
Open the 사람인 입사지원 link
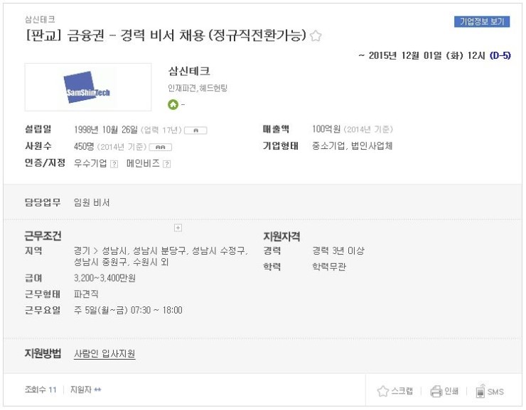pyautogui.click(x=104, y=354)
